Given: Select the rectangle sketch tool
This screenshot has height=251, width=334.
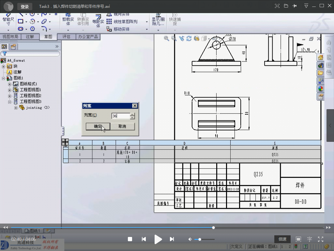Looking at the screenshot, I should pos(21,21).
